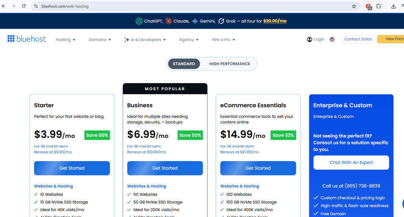Click the 10 Websites feature row
This screenshot has height=217, width=404.
[x=49, y=195]
